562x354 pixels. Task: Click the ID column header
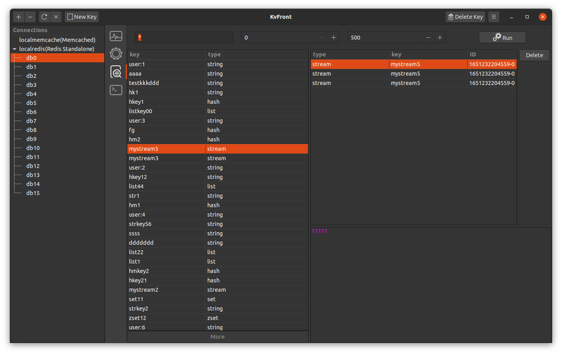492,54
